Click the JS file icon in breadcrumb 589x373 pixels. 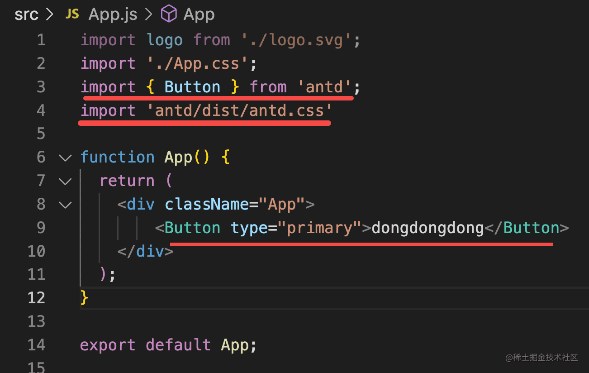point(72,15)
